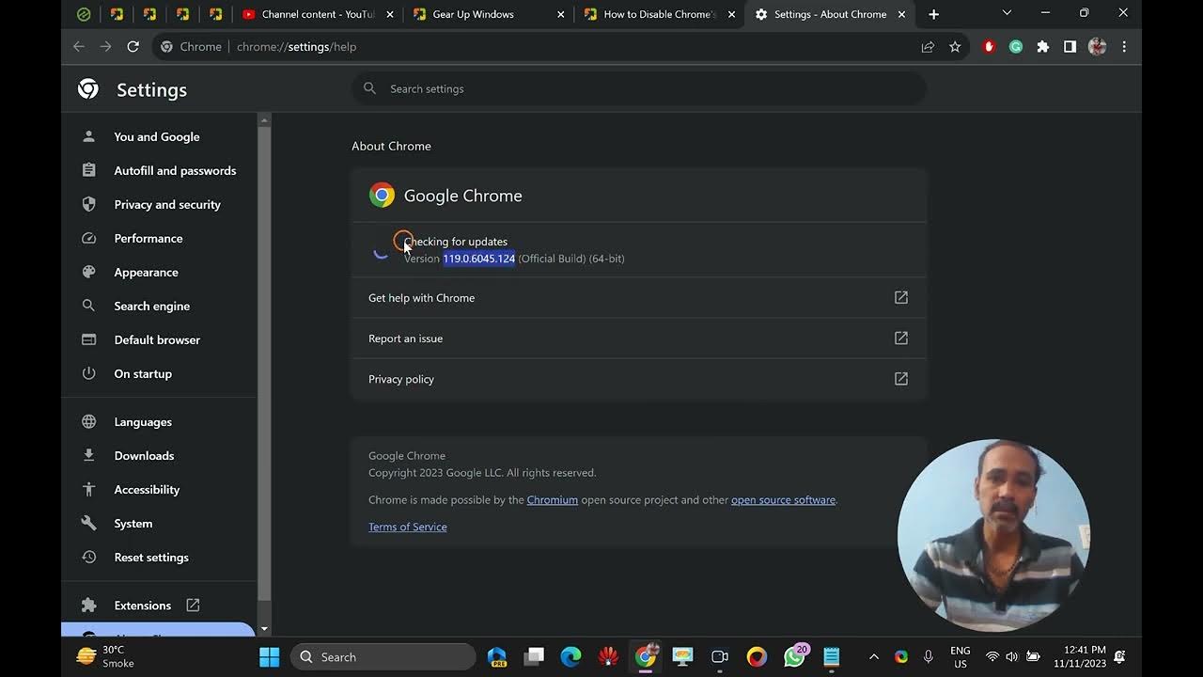The height and width of the screenshot is (677, 1203).
Task: Open Default browser settings
Action: click(157, 339)
